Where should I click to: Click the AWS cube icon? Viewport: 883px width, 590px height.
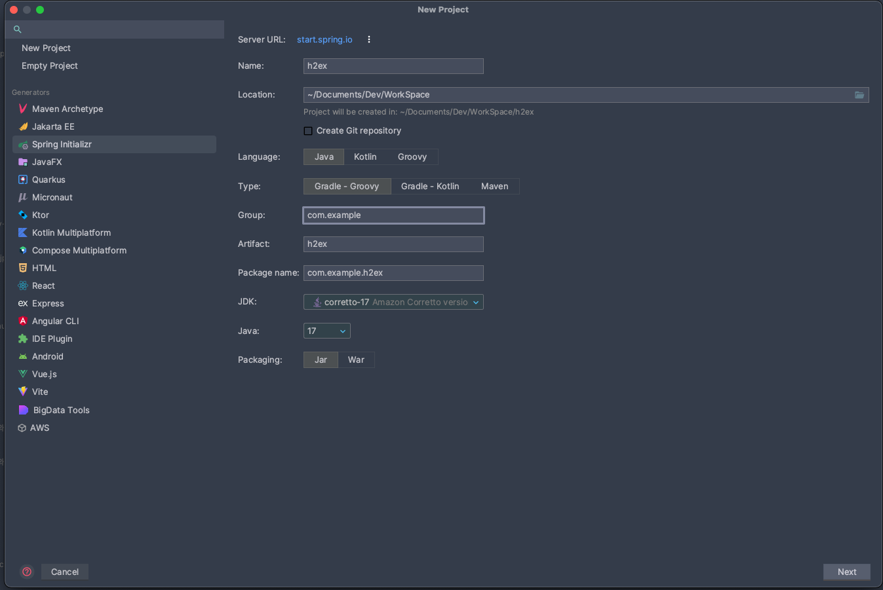click(x=22, y=428)
